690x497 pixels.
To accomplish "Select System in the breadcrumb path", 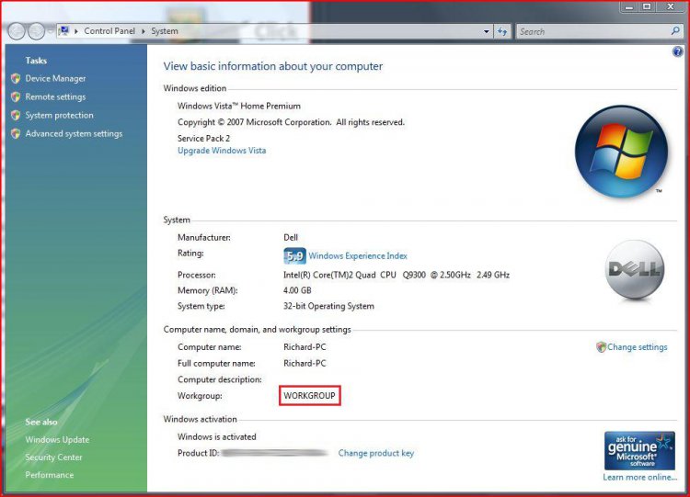I will (165, 30).
